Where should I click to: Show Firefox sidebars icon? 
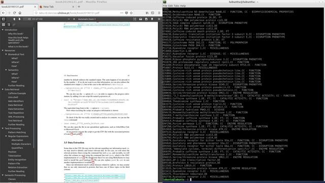pyautogui.click(x=152, y=13)
